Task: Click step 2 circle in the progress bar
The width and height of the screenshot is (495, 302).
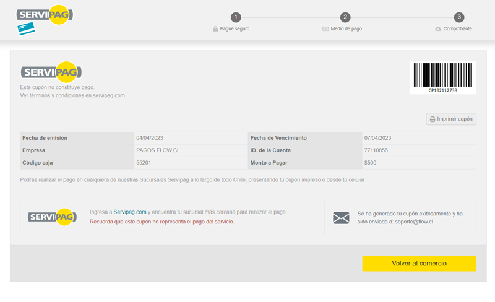Action: [345, 17]
